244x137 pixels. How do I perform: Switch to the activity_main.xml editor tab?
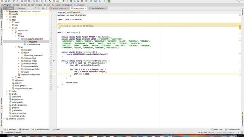[x=59, y=8]
